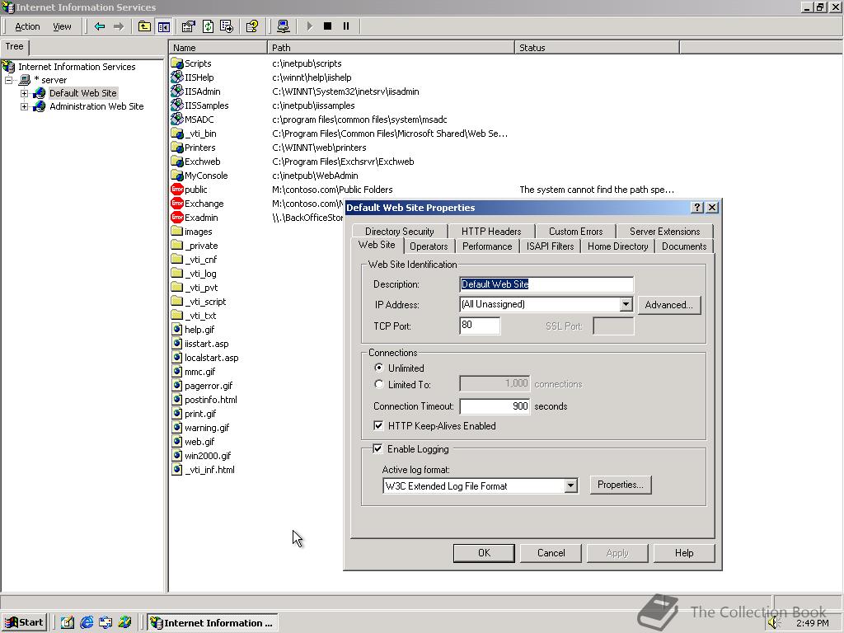The height and width of the screenshot is (633, 844).
Task: Open the IP Address dropdown
Action: [x=626, y=304]
